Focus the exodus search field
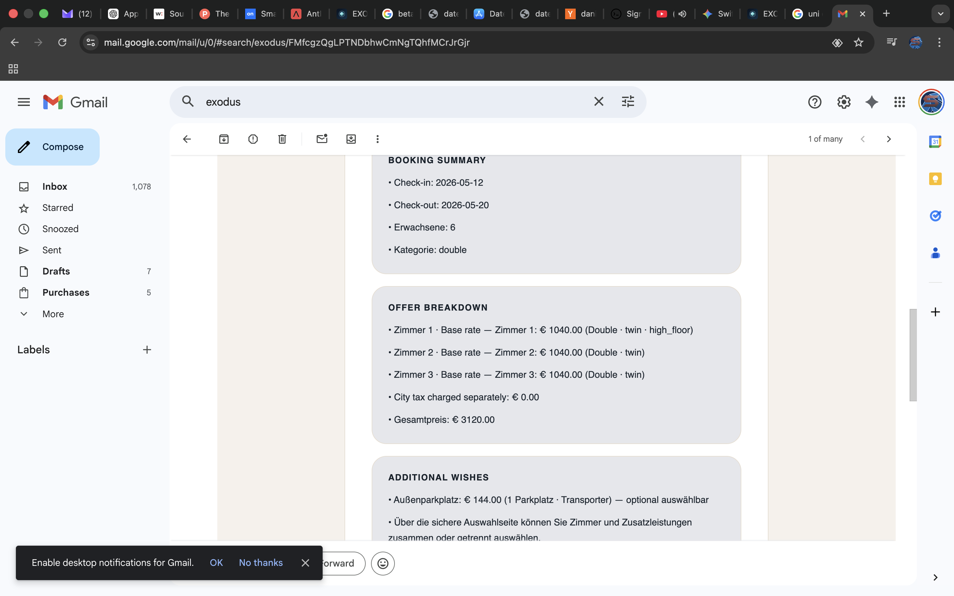This screenshot has height=596, width=954. 394,102
